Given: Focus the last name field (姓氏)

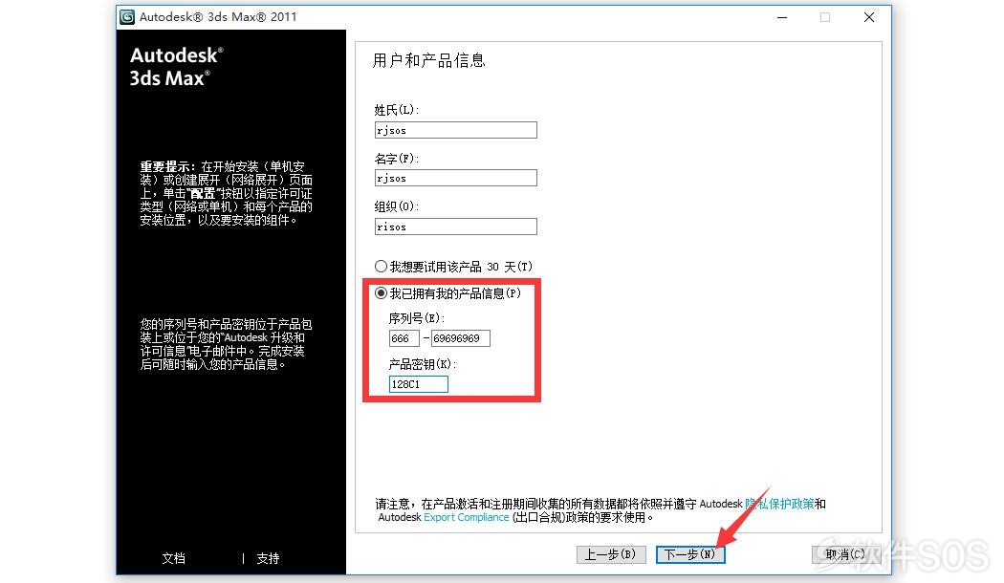Looking at the screenshot, I should coord(455,130).
